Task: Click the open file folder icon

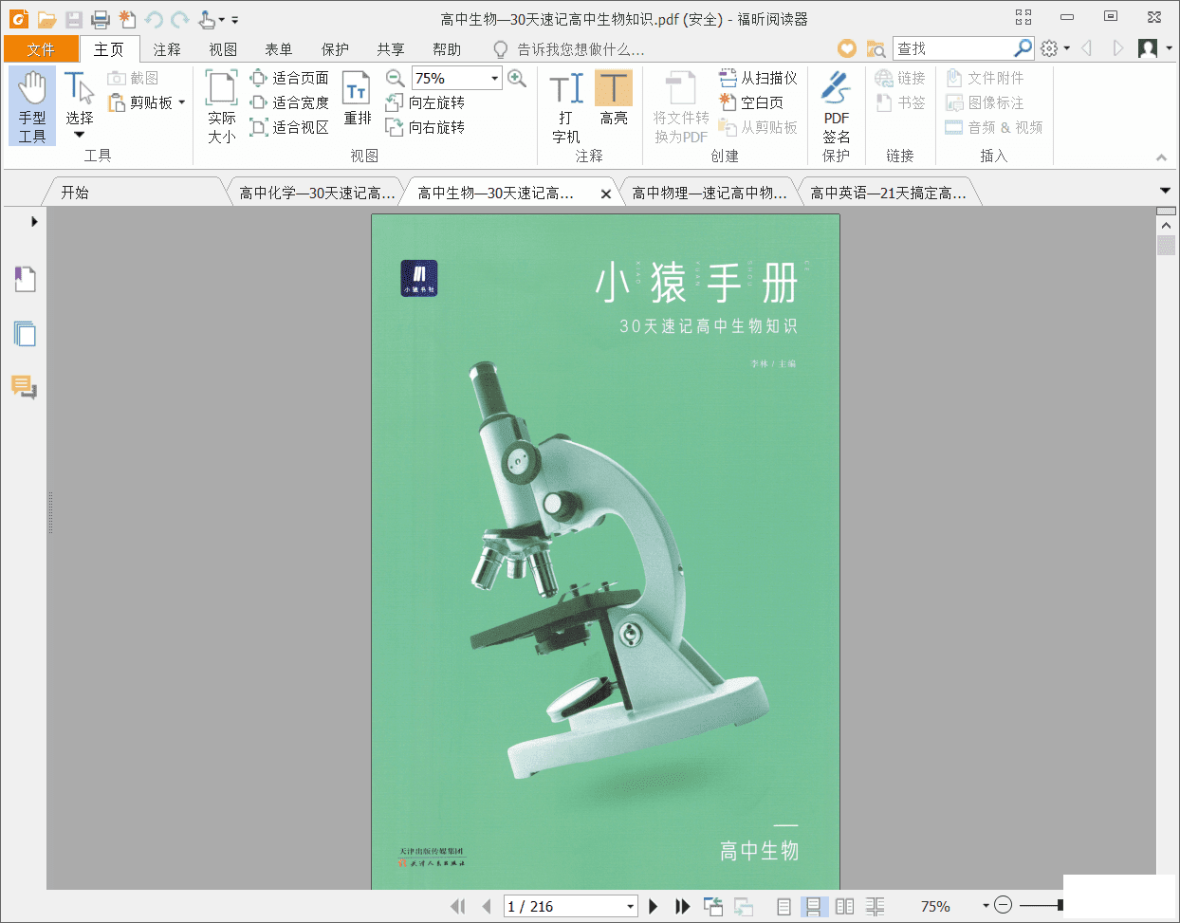Action: (46, 19)
